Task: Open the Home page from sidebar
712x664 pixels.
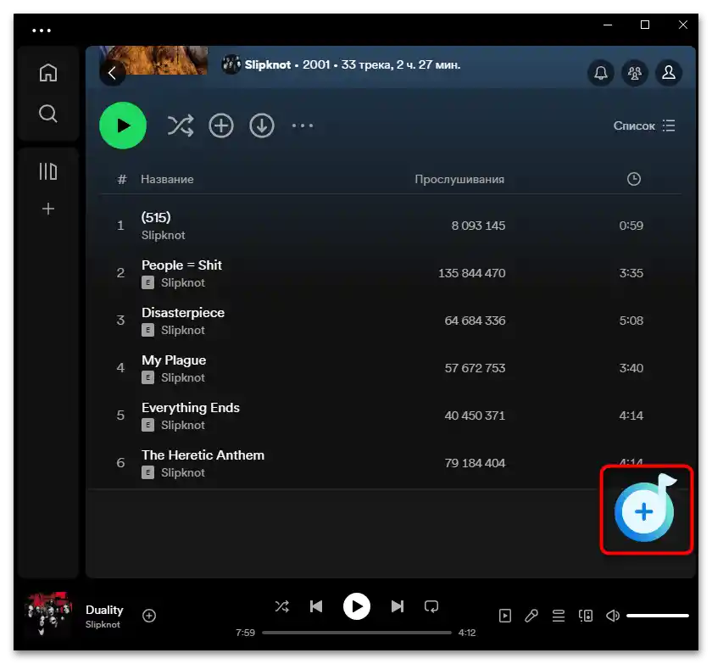Action: tap(48, 73)
